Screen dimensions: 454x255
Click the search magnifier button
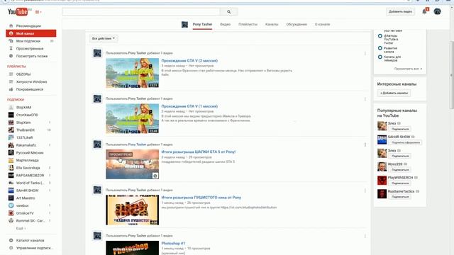tap(228, 12)
